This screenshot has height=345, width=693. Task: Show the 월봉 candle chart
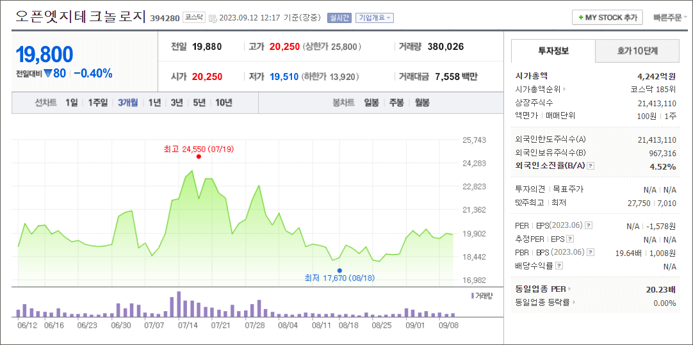tap(422, 103)
